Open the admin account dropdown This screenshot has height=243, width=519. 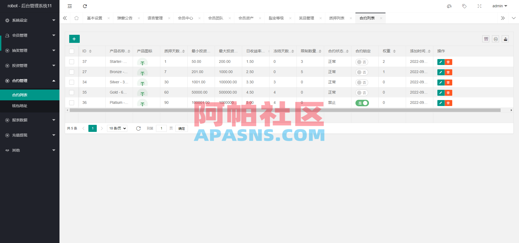tap(500, 6)
